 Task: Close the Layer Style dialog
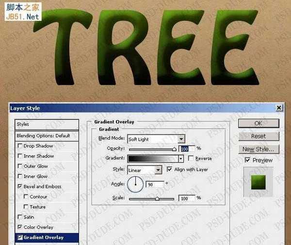(279, 108)
